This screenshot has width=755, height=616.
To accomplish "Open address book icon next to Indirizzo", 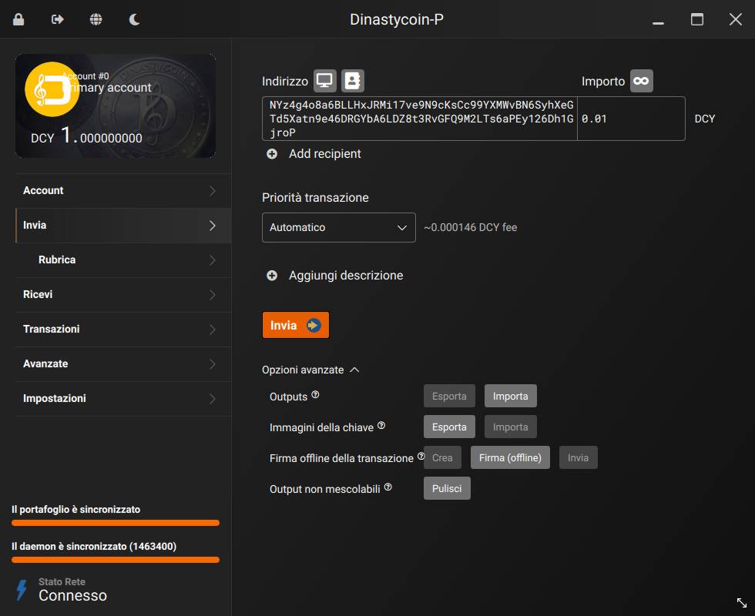I will pyautogui.click(x=353, y=81).
